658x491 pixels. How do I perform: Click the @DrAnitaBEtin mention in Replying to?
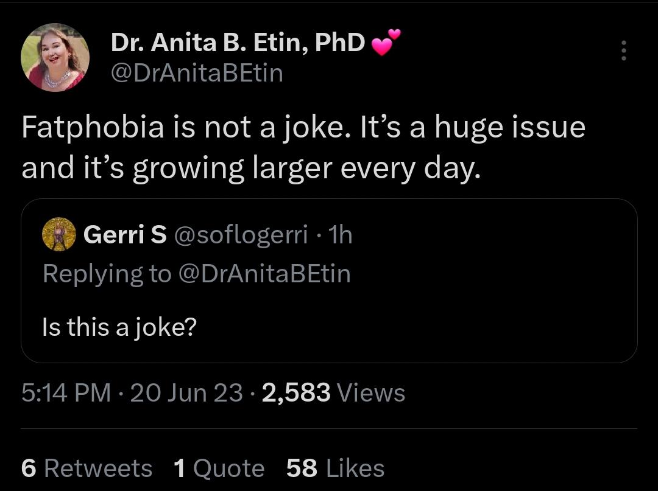[264, 273]
